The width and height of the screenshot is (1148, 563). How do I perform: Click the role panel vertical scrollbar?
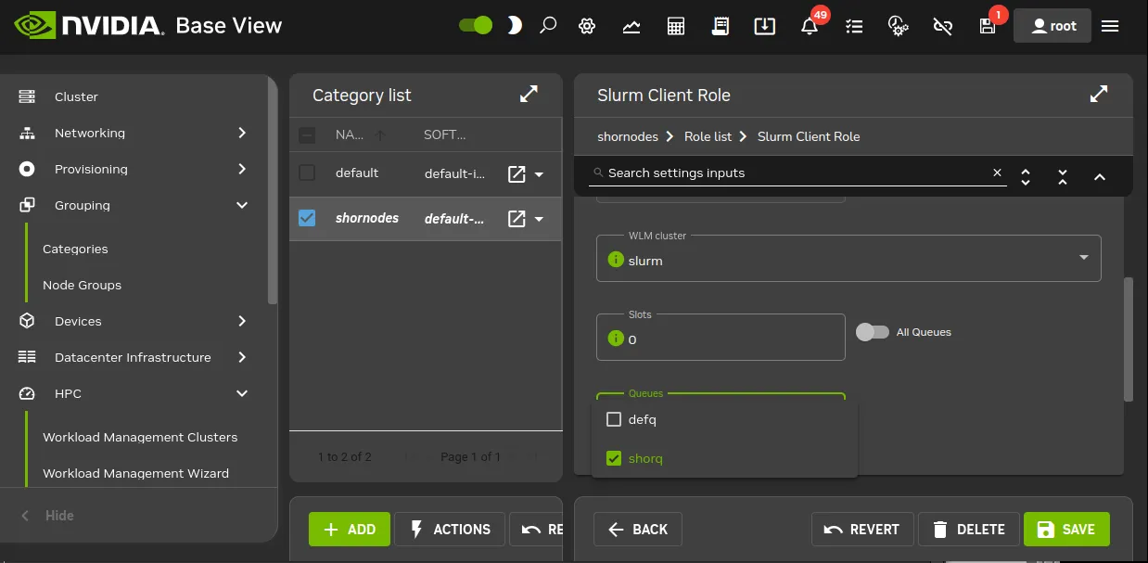(x=1129, y=339)
